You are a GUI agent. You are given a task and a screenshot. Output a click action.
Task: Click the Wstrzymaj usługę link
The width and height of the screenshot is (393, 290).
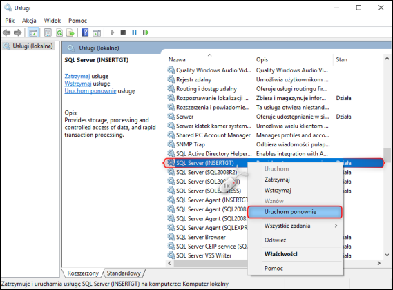(78, 84)
